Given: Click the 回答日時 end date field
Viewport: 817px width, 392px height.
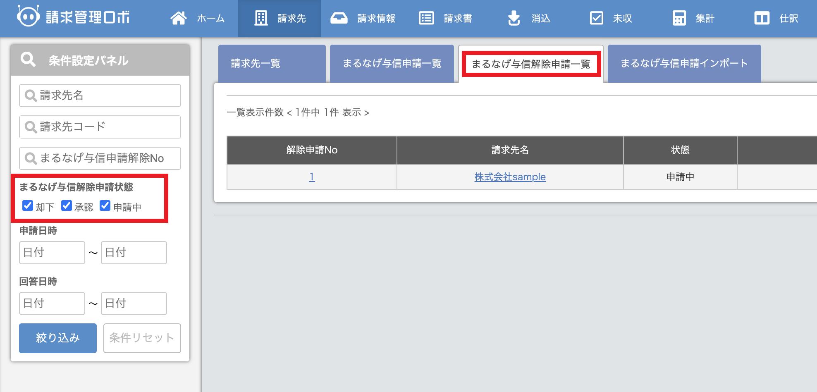Looking at the screenshot, I should pos(134,304).
